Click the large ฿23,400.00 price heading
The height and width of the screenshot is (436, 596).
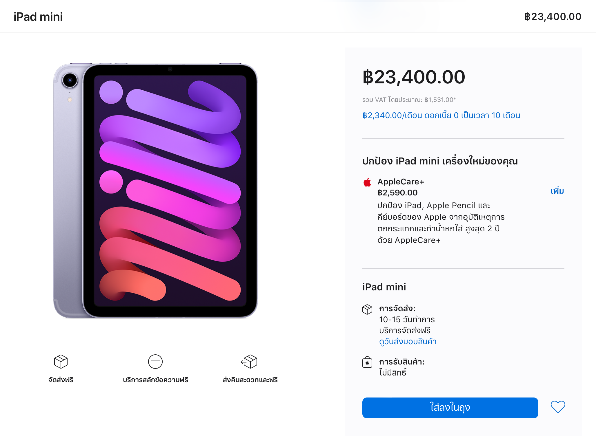pos(414,77)
